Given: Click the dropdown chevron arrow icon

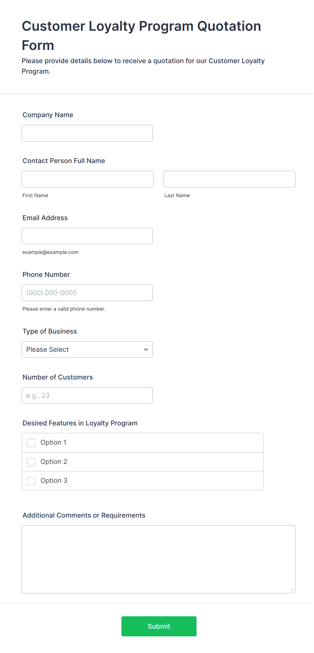Looking at the screenshot, I should click(146, 349).
